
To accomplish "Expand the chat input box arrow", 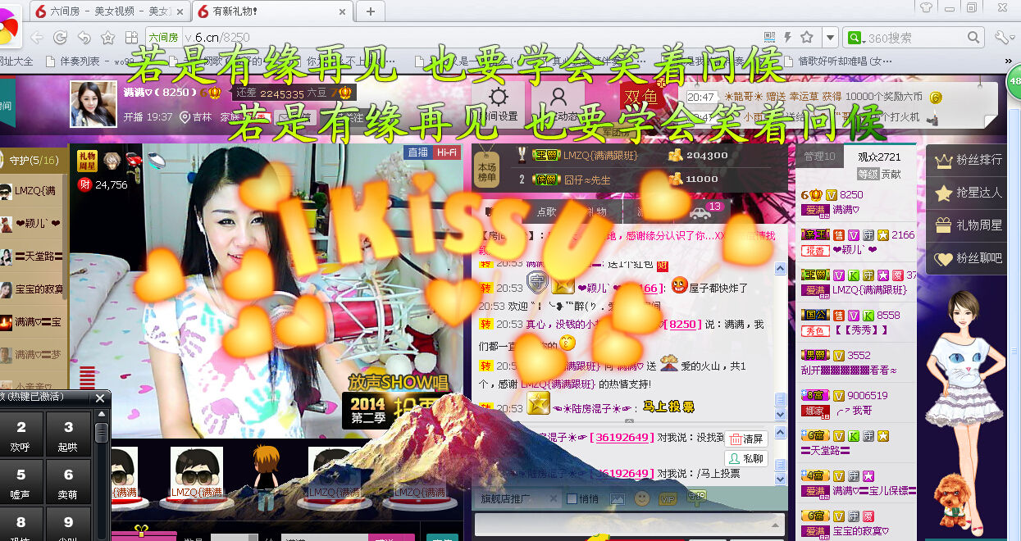I will click(x=777, y=525).
